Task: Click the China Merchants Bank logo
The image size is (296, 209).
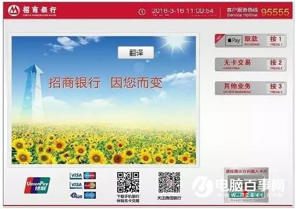Action: pyautogui.click(x=32, y=10)
